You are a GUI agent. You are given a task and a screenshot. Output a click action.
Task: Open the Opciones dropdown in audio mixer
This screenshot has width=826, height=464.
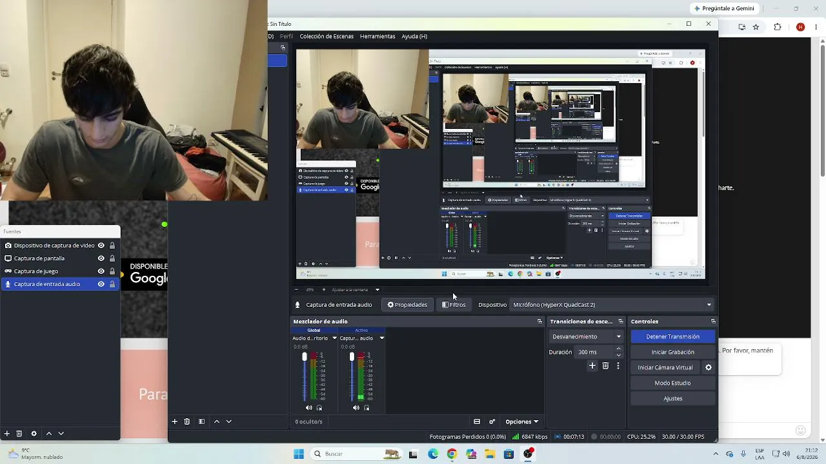pyautogui.click(x=521, y=421)
